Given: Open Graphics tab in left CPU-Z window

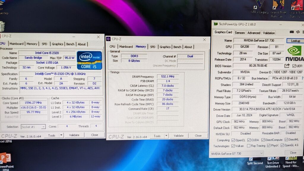Looking at the screenshot, I should click(57, 44).
